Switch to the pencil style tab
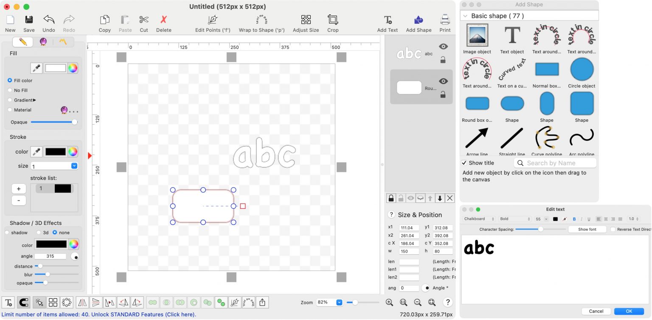652x320 pixels. 23,42
